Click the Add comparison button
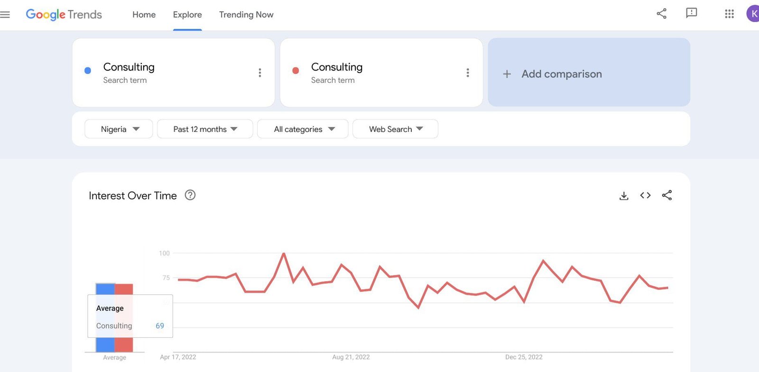Viewport: 759px width, 372px height. tap(589, 73)
